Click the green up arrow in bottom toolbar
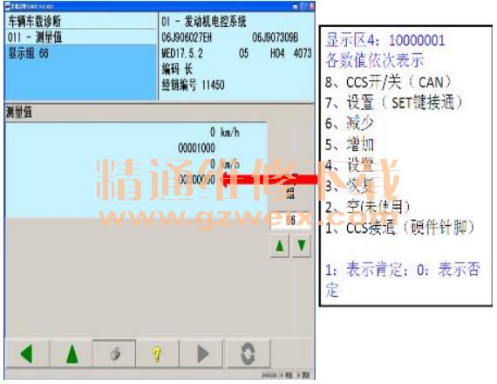This screenshot has width=497, height=384. 71,353
